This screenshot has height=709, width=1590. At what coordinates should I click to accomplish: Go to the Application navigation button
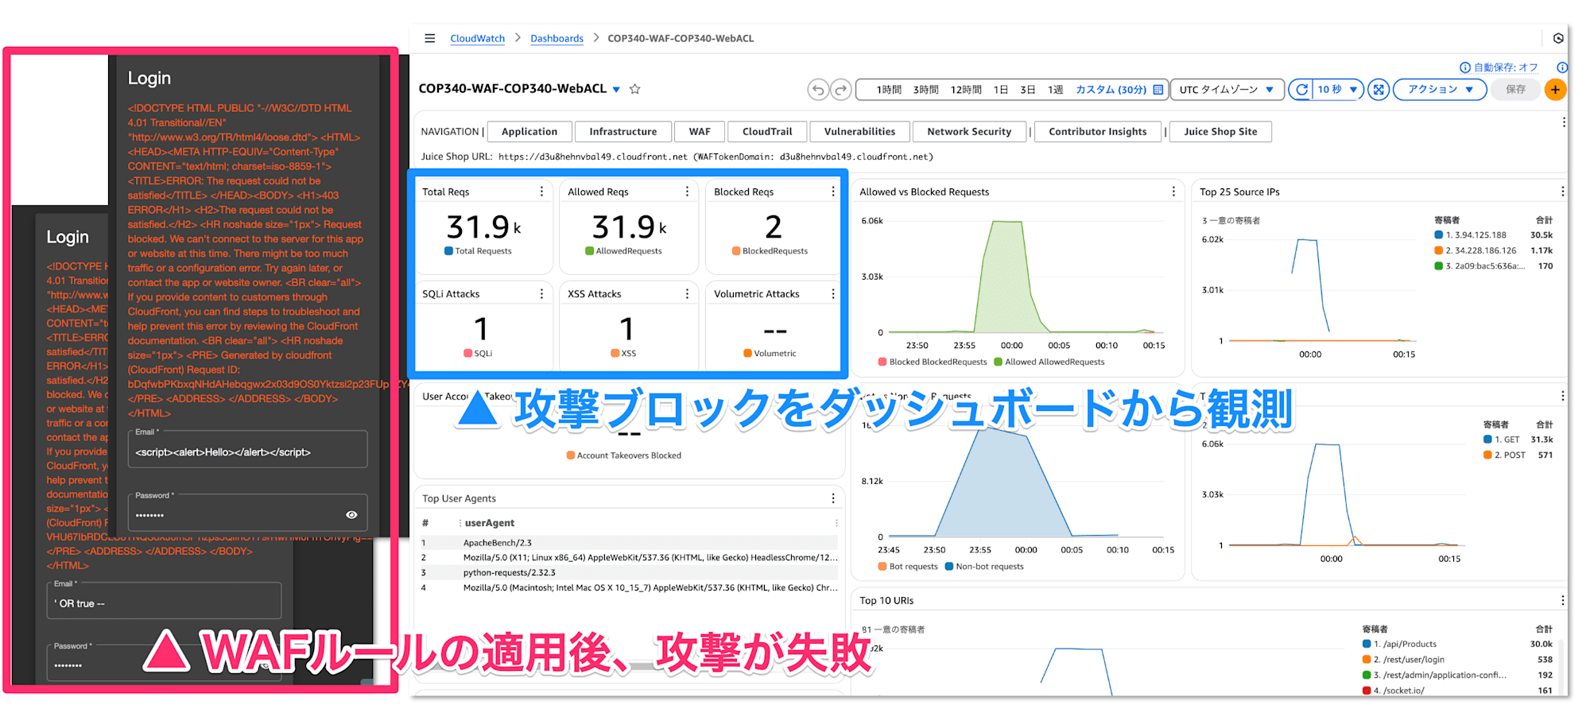point(529,132)
